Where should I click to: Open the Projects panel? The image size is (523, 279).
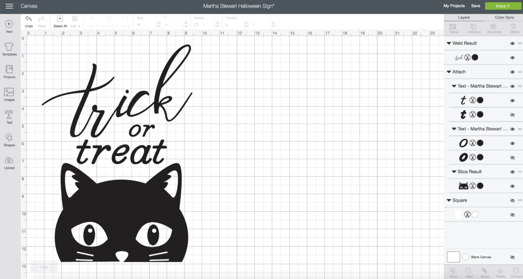9,71
